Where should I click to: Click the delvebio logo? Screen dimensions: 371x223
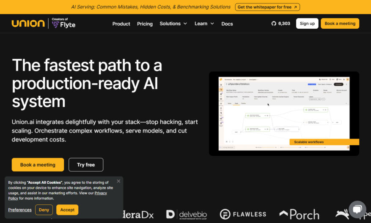(x=187, y=215)
